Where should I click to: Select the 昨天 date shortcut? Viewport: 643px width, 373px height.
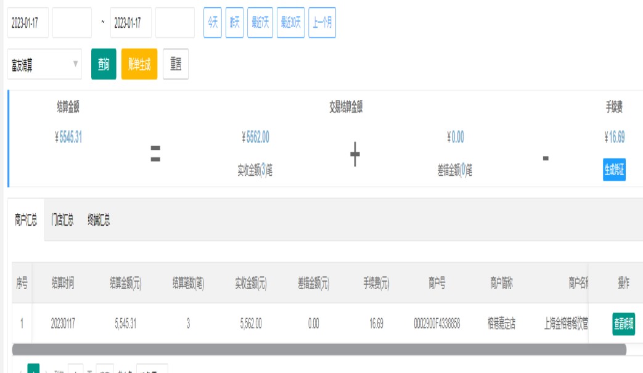(234, 23)
